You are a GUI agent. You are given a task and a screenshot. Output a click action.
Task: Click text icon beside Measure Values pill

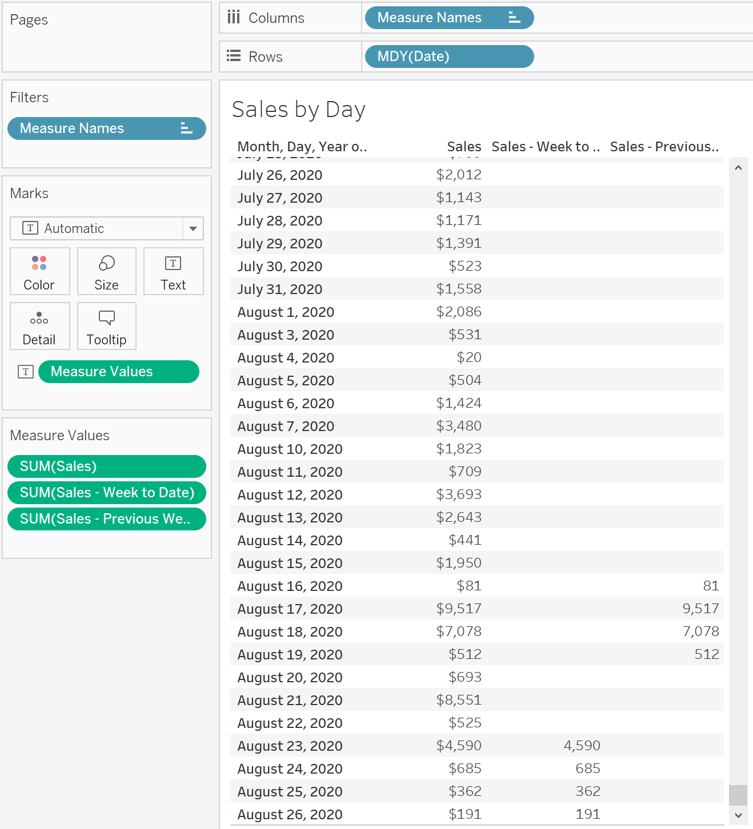(x=26, y=372)
